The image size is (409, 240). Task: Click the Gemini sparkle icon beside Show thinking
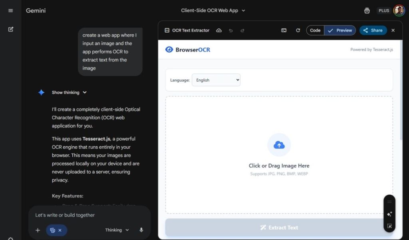click(x=41, y=92)
